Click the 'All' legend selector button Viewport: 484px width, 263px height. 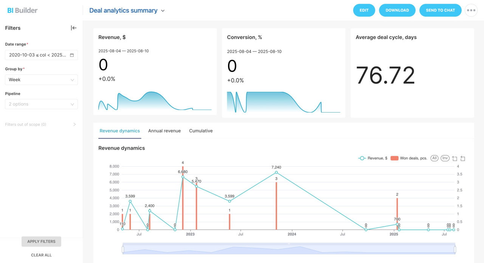[434, 158]
